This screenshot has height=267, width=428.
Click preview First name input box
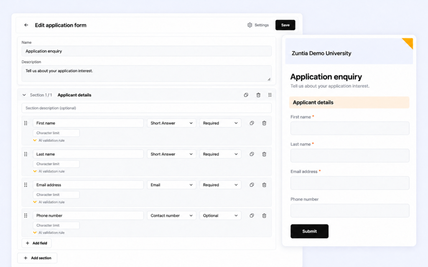click(350, 128)
